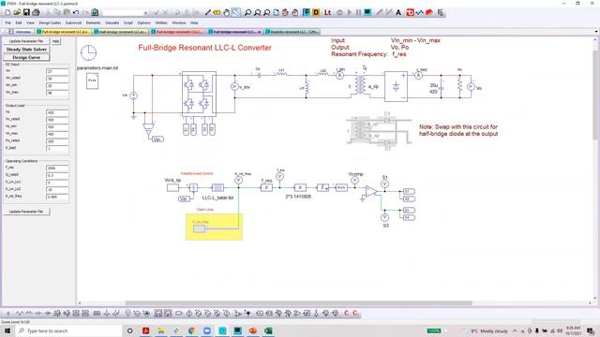Open the document tab list dropdown arrow
This screenshot has height=337, width=600.
click(596, 32)
